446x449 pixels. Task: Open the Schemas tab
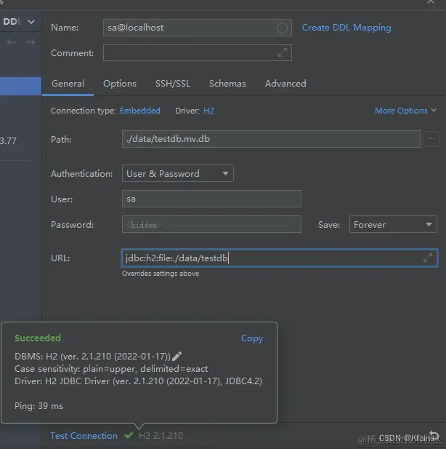(x=227, y=84)
